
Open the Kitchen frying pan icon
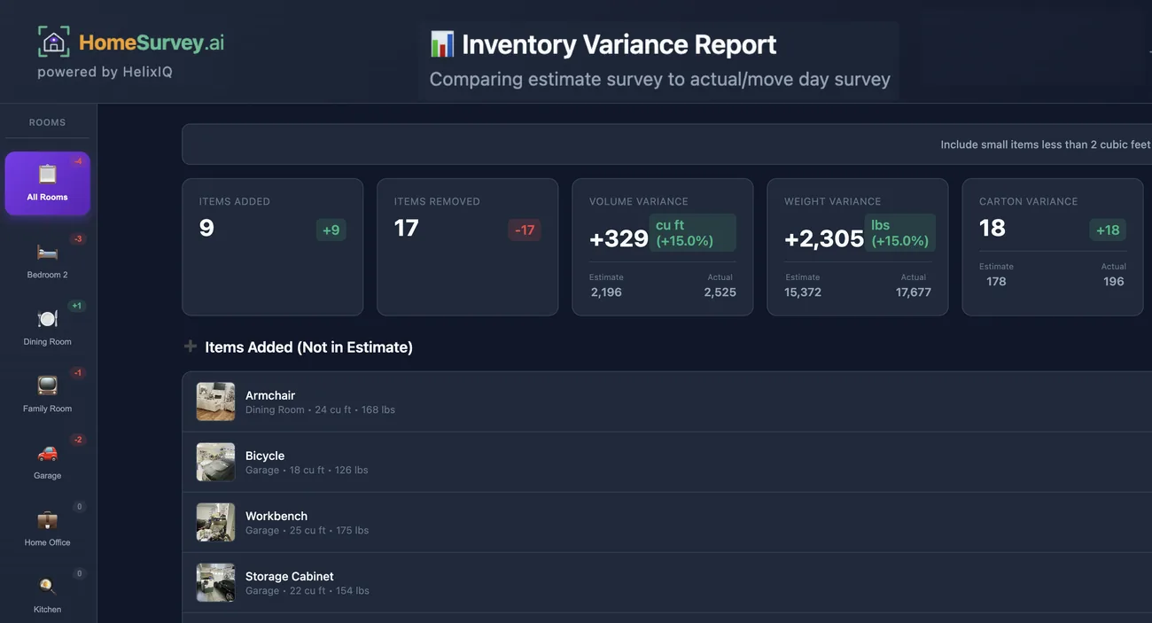point(47,587)
